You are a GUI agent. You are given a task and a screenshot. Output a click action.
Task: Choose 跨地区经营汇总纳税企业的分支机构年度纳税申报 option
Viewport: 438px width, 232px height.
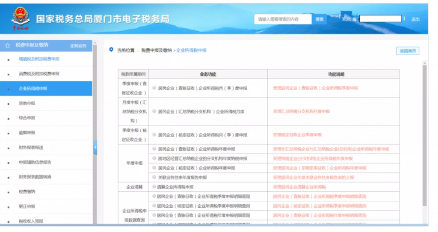(x=154, y=158)
